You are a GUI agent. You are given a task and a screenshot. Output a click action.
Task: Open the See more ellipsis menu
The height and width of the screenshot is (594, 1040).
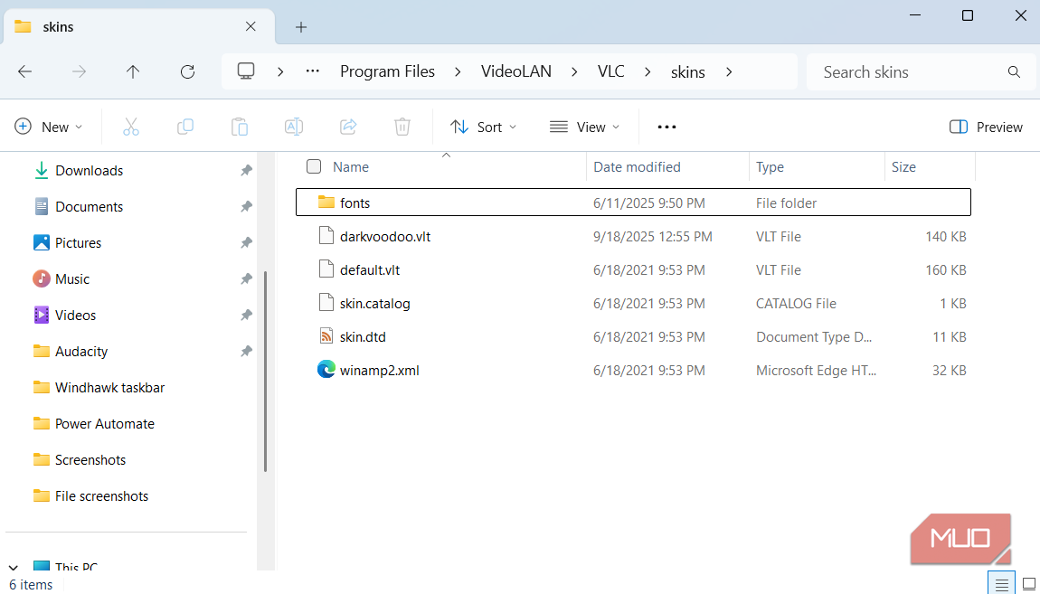[667, 127]
